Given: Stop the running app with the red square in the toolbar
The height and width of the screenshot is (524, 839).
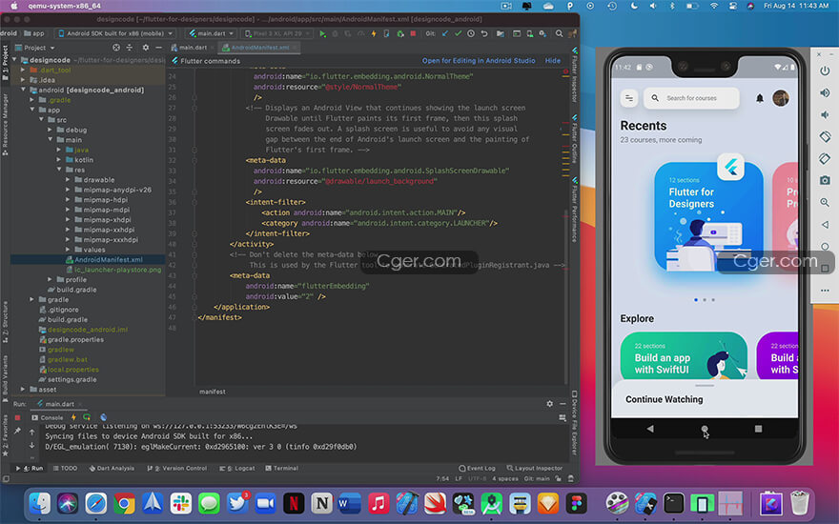Looking at the screenshot, I should (413, 33).
